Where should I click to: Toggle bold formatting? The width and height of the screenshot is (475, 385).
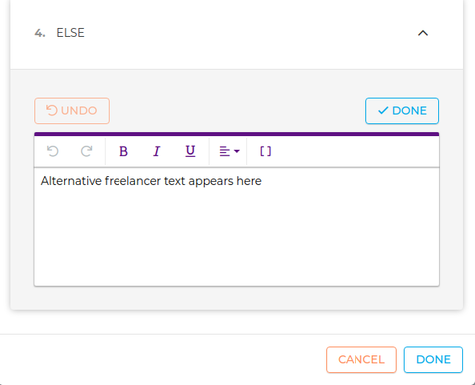tap(123, 151)
